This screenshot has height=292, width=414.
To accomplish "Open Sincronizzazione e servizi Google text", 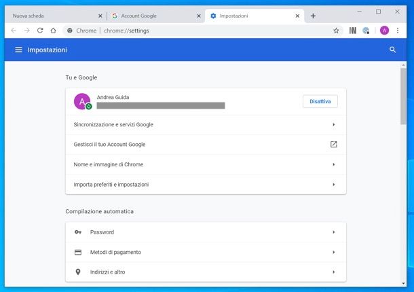I will (113, 124).
